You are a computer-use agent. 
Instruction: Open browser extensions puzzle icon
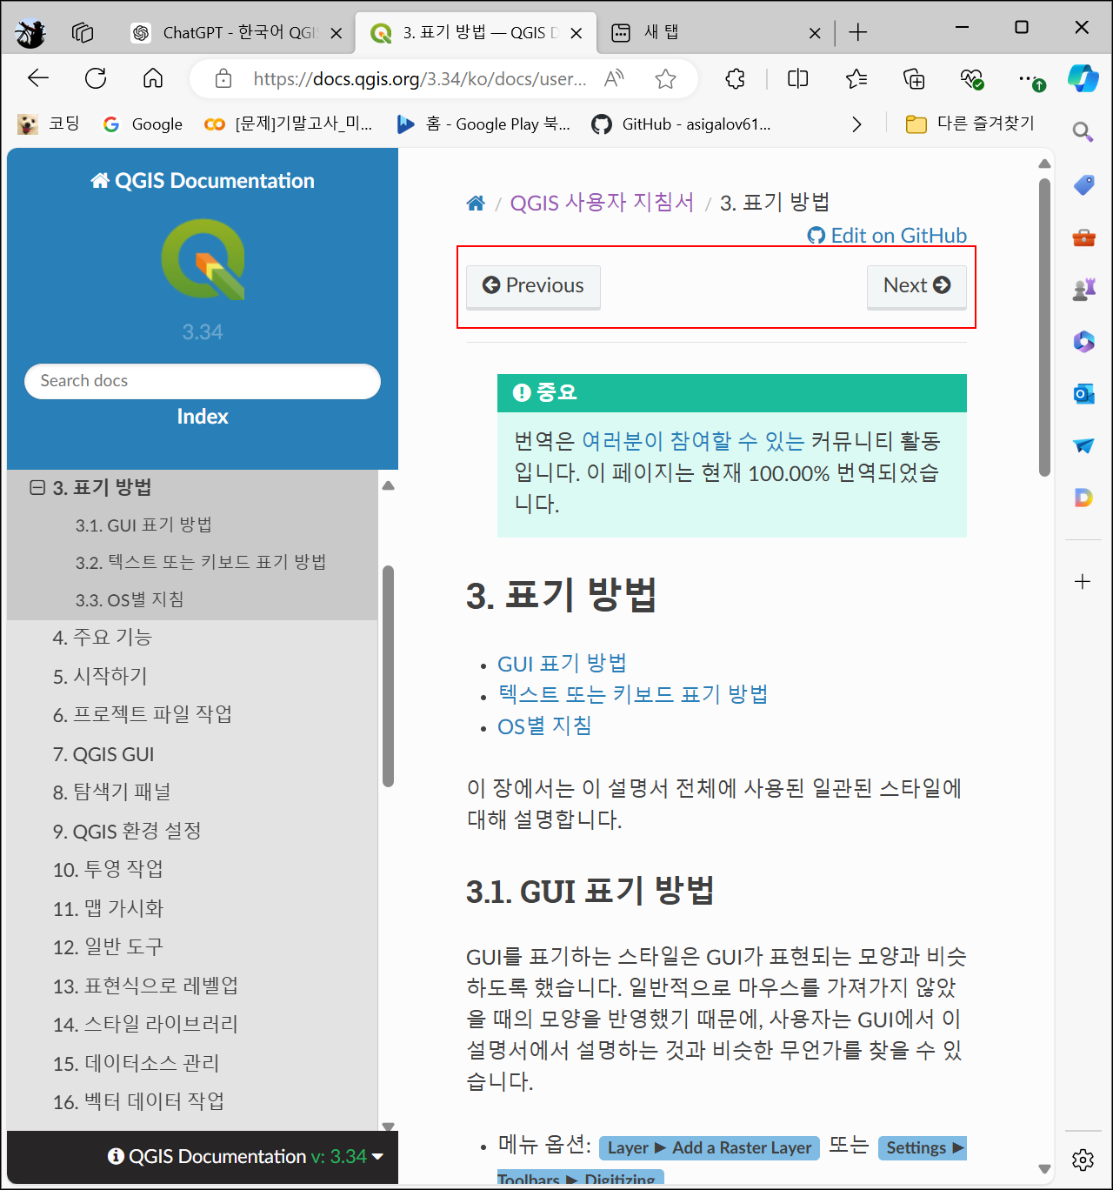(736, 79)
